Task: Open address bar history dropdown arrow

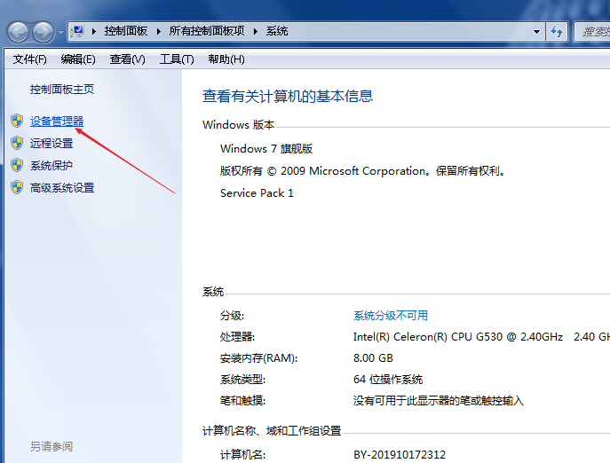Action: click(536, 32)
